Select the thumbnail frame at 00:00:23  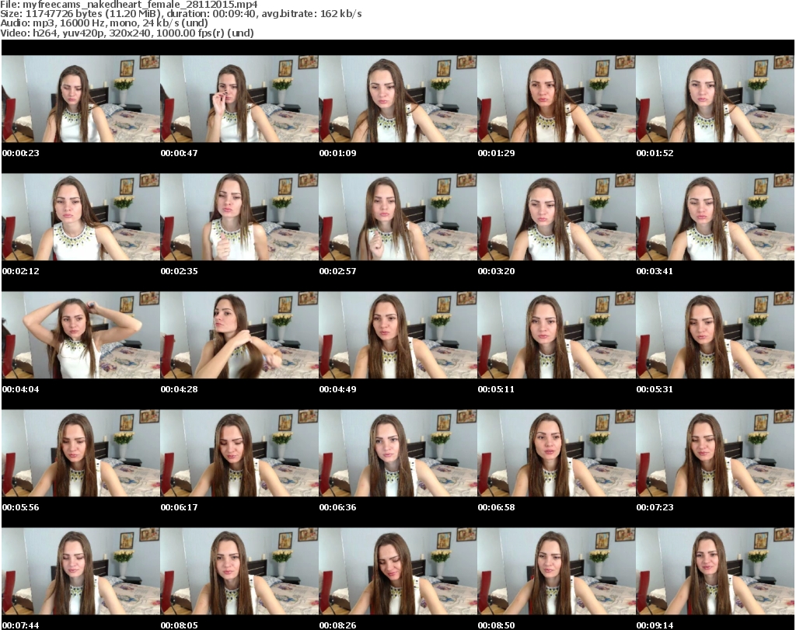pos(81,99)
